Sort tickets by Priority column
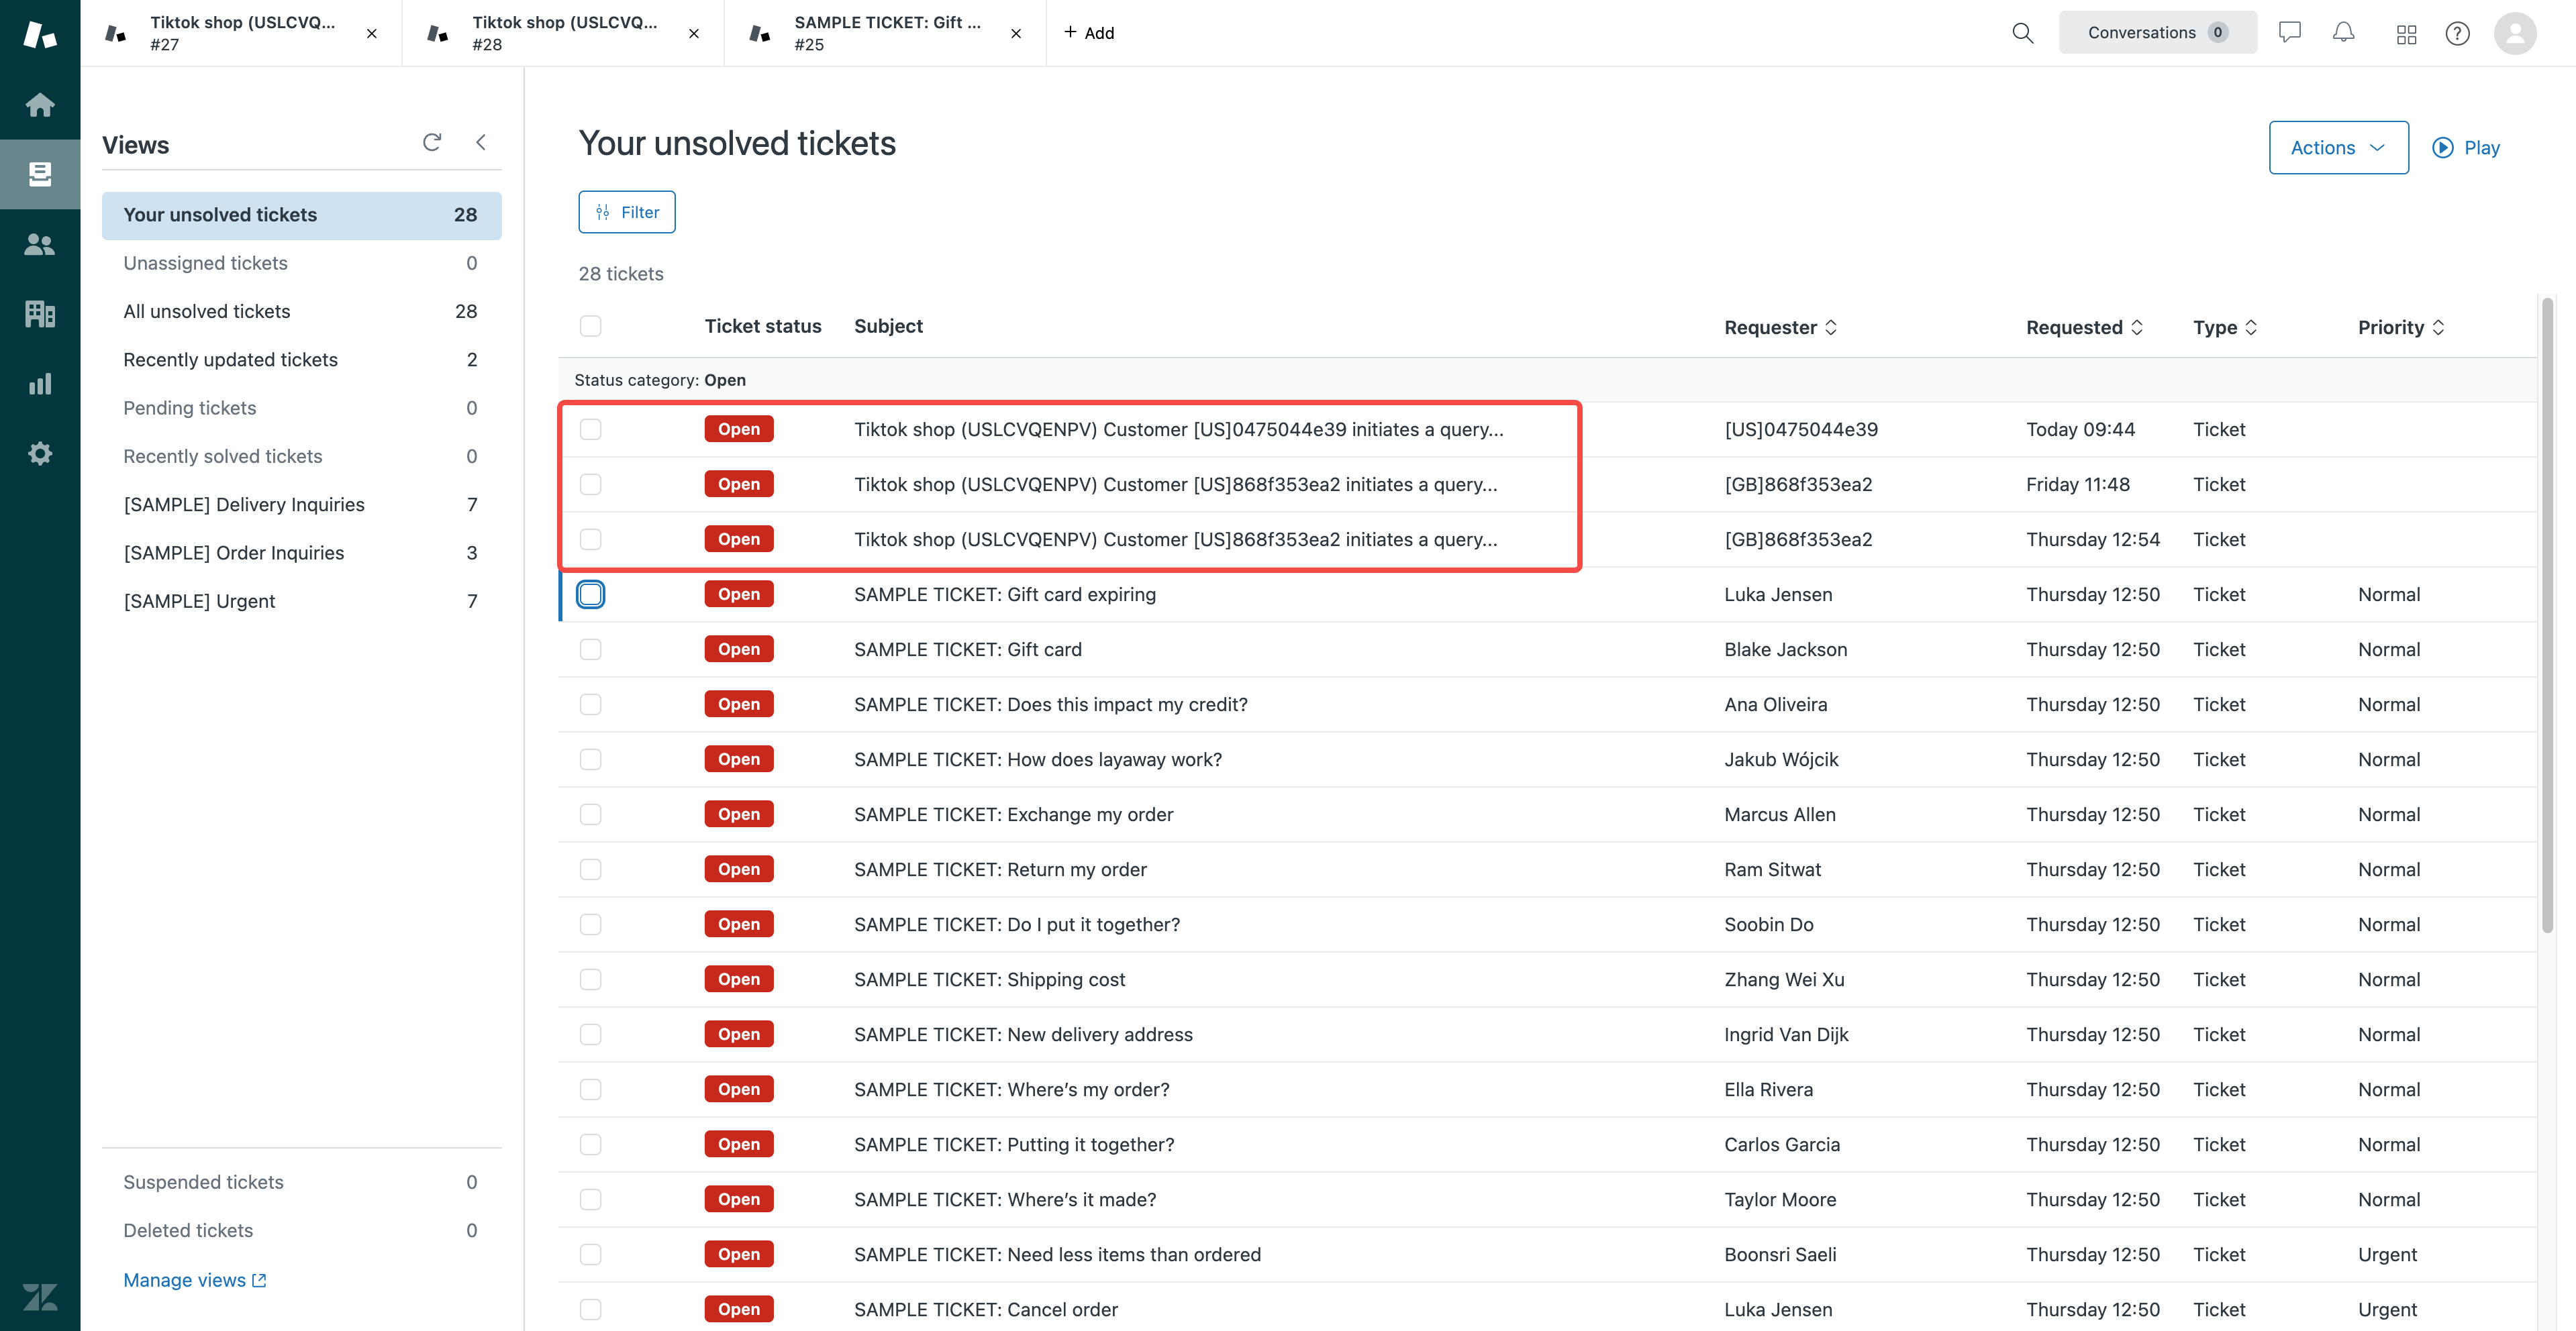This screenshot has height=1331, width=2576. coord(2400,328)
